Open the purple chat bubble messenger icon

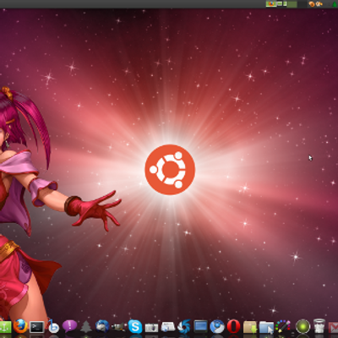tap(69, 326)
